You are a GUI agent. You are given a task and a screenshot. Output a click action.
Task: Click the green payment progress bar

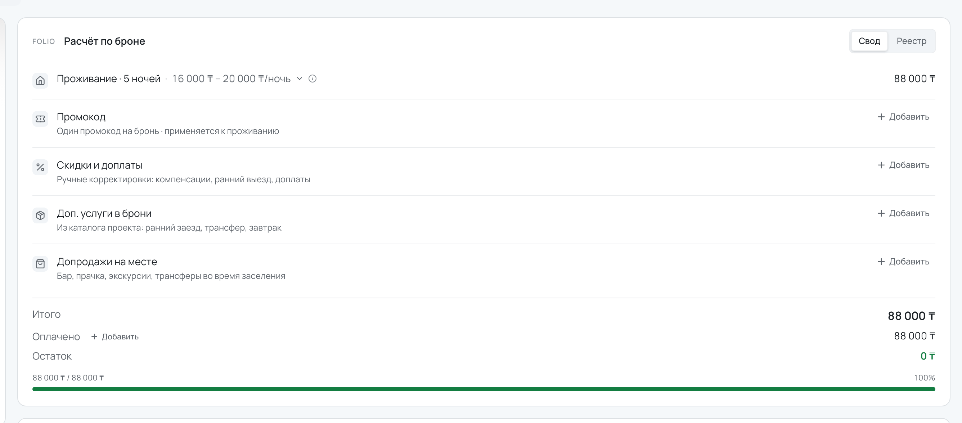(x=484, y=389)
